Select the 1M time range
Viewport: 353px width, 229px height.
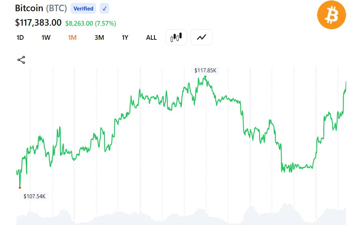[x=72, y=38]
